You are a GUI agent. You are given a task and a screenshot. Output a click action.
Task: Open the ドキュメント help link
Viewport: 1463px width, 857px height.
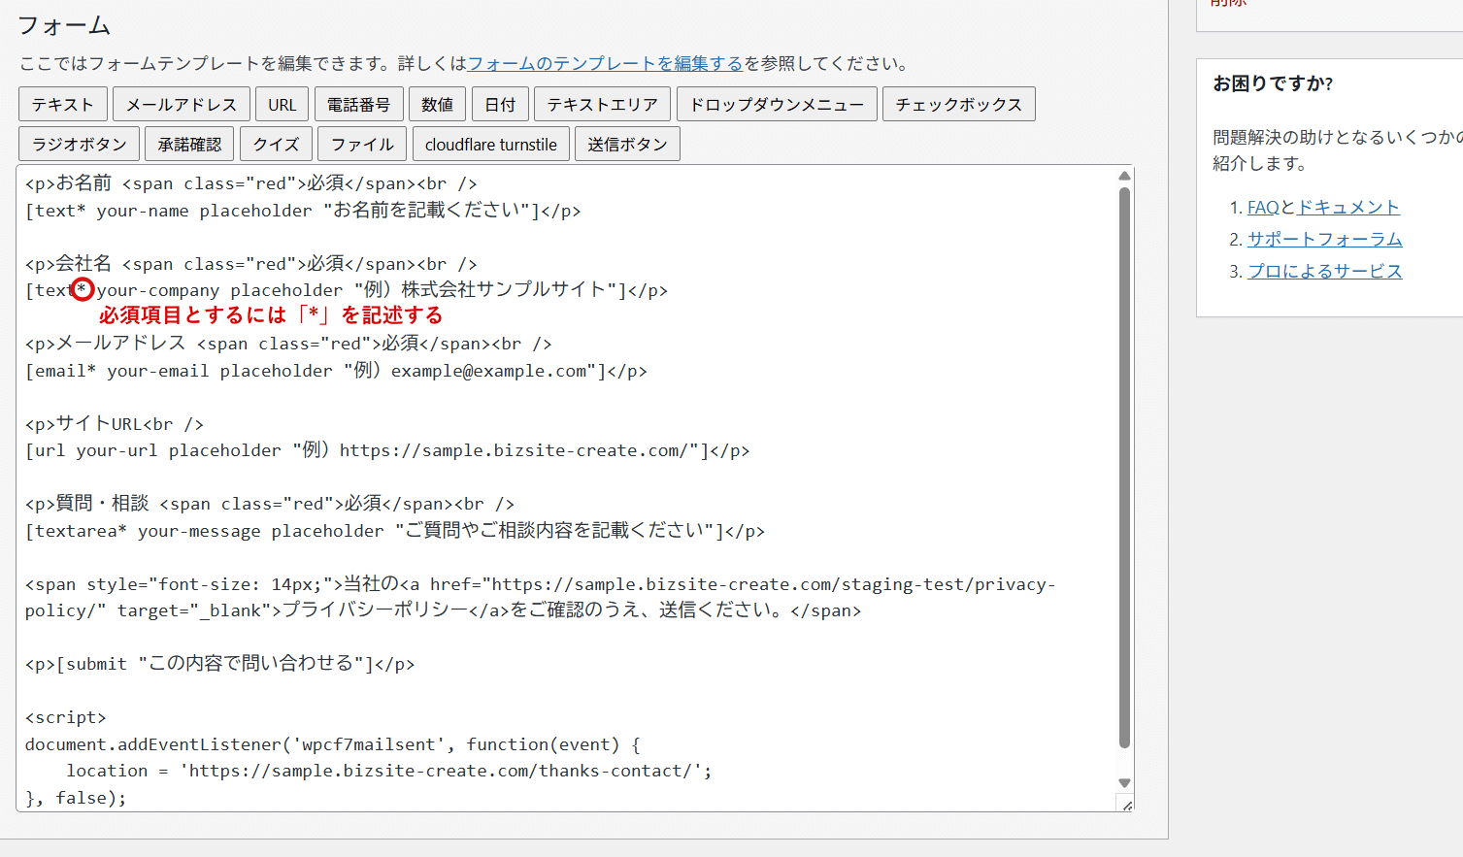point(1348,208)
